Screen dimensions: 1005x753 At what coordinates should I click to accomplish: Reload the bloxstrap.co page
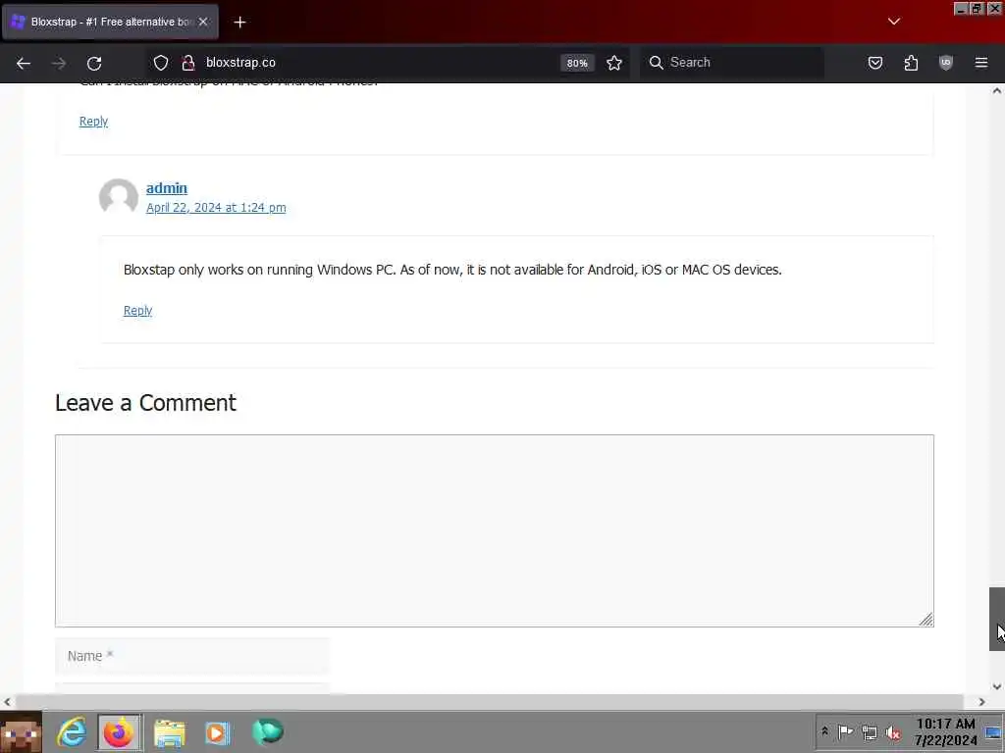coord(94,63)
